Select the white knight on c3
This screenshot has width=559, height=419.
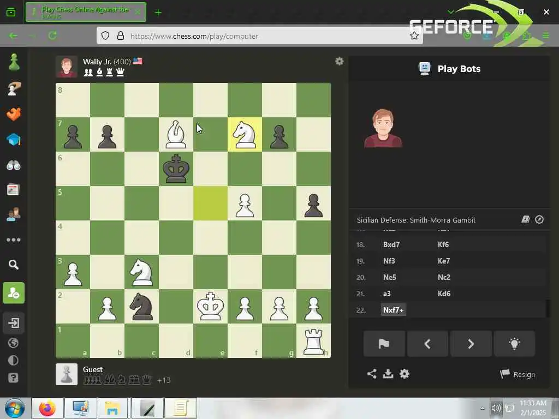pyautogui.click(x=141, y=272)
